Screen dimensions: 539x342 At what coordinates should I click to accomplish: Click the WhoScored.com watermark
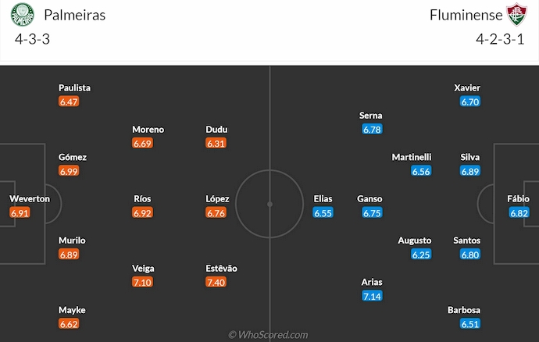pos(269,335)
